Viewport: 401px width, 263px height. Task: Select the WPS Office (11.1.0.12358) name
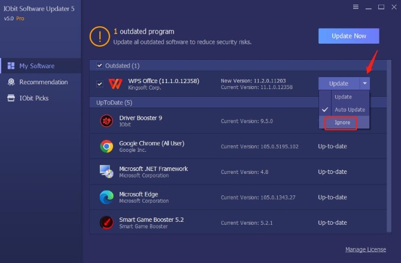163,81
